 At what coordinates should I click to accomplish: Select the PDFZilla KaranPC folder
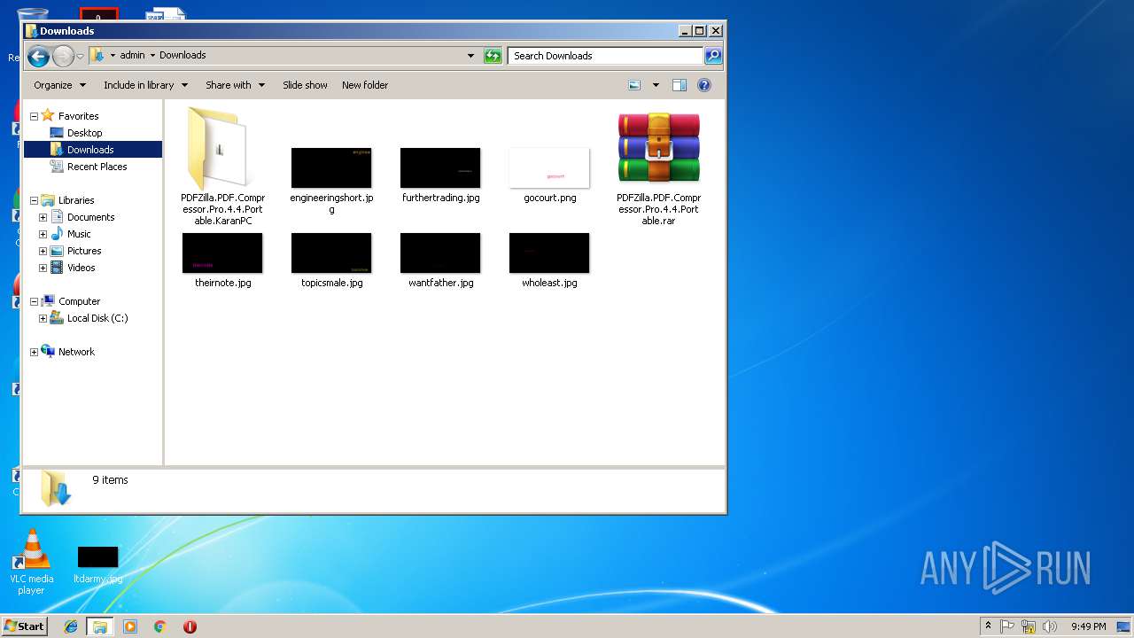click(x=222, y=166)
